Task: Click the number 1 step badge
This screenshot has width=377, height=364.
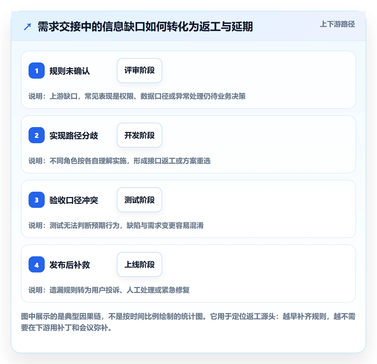Action: coord(37,71)
